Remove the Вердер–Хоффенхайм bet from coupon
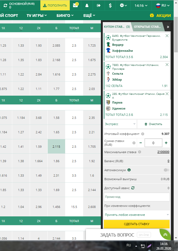Image resolution: width=178 pixels, height=251 pixels. point(167,36)
